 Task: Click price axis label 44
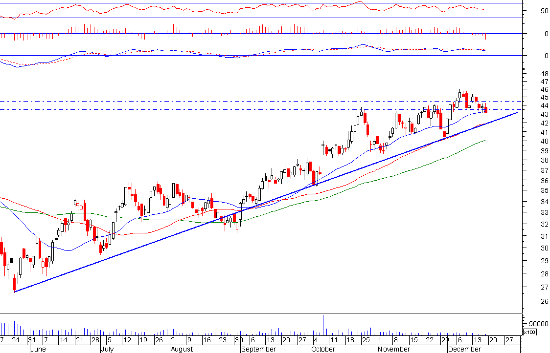pos(545,105)
